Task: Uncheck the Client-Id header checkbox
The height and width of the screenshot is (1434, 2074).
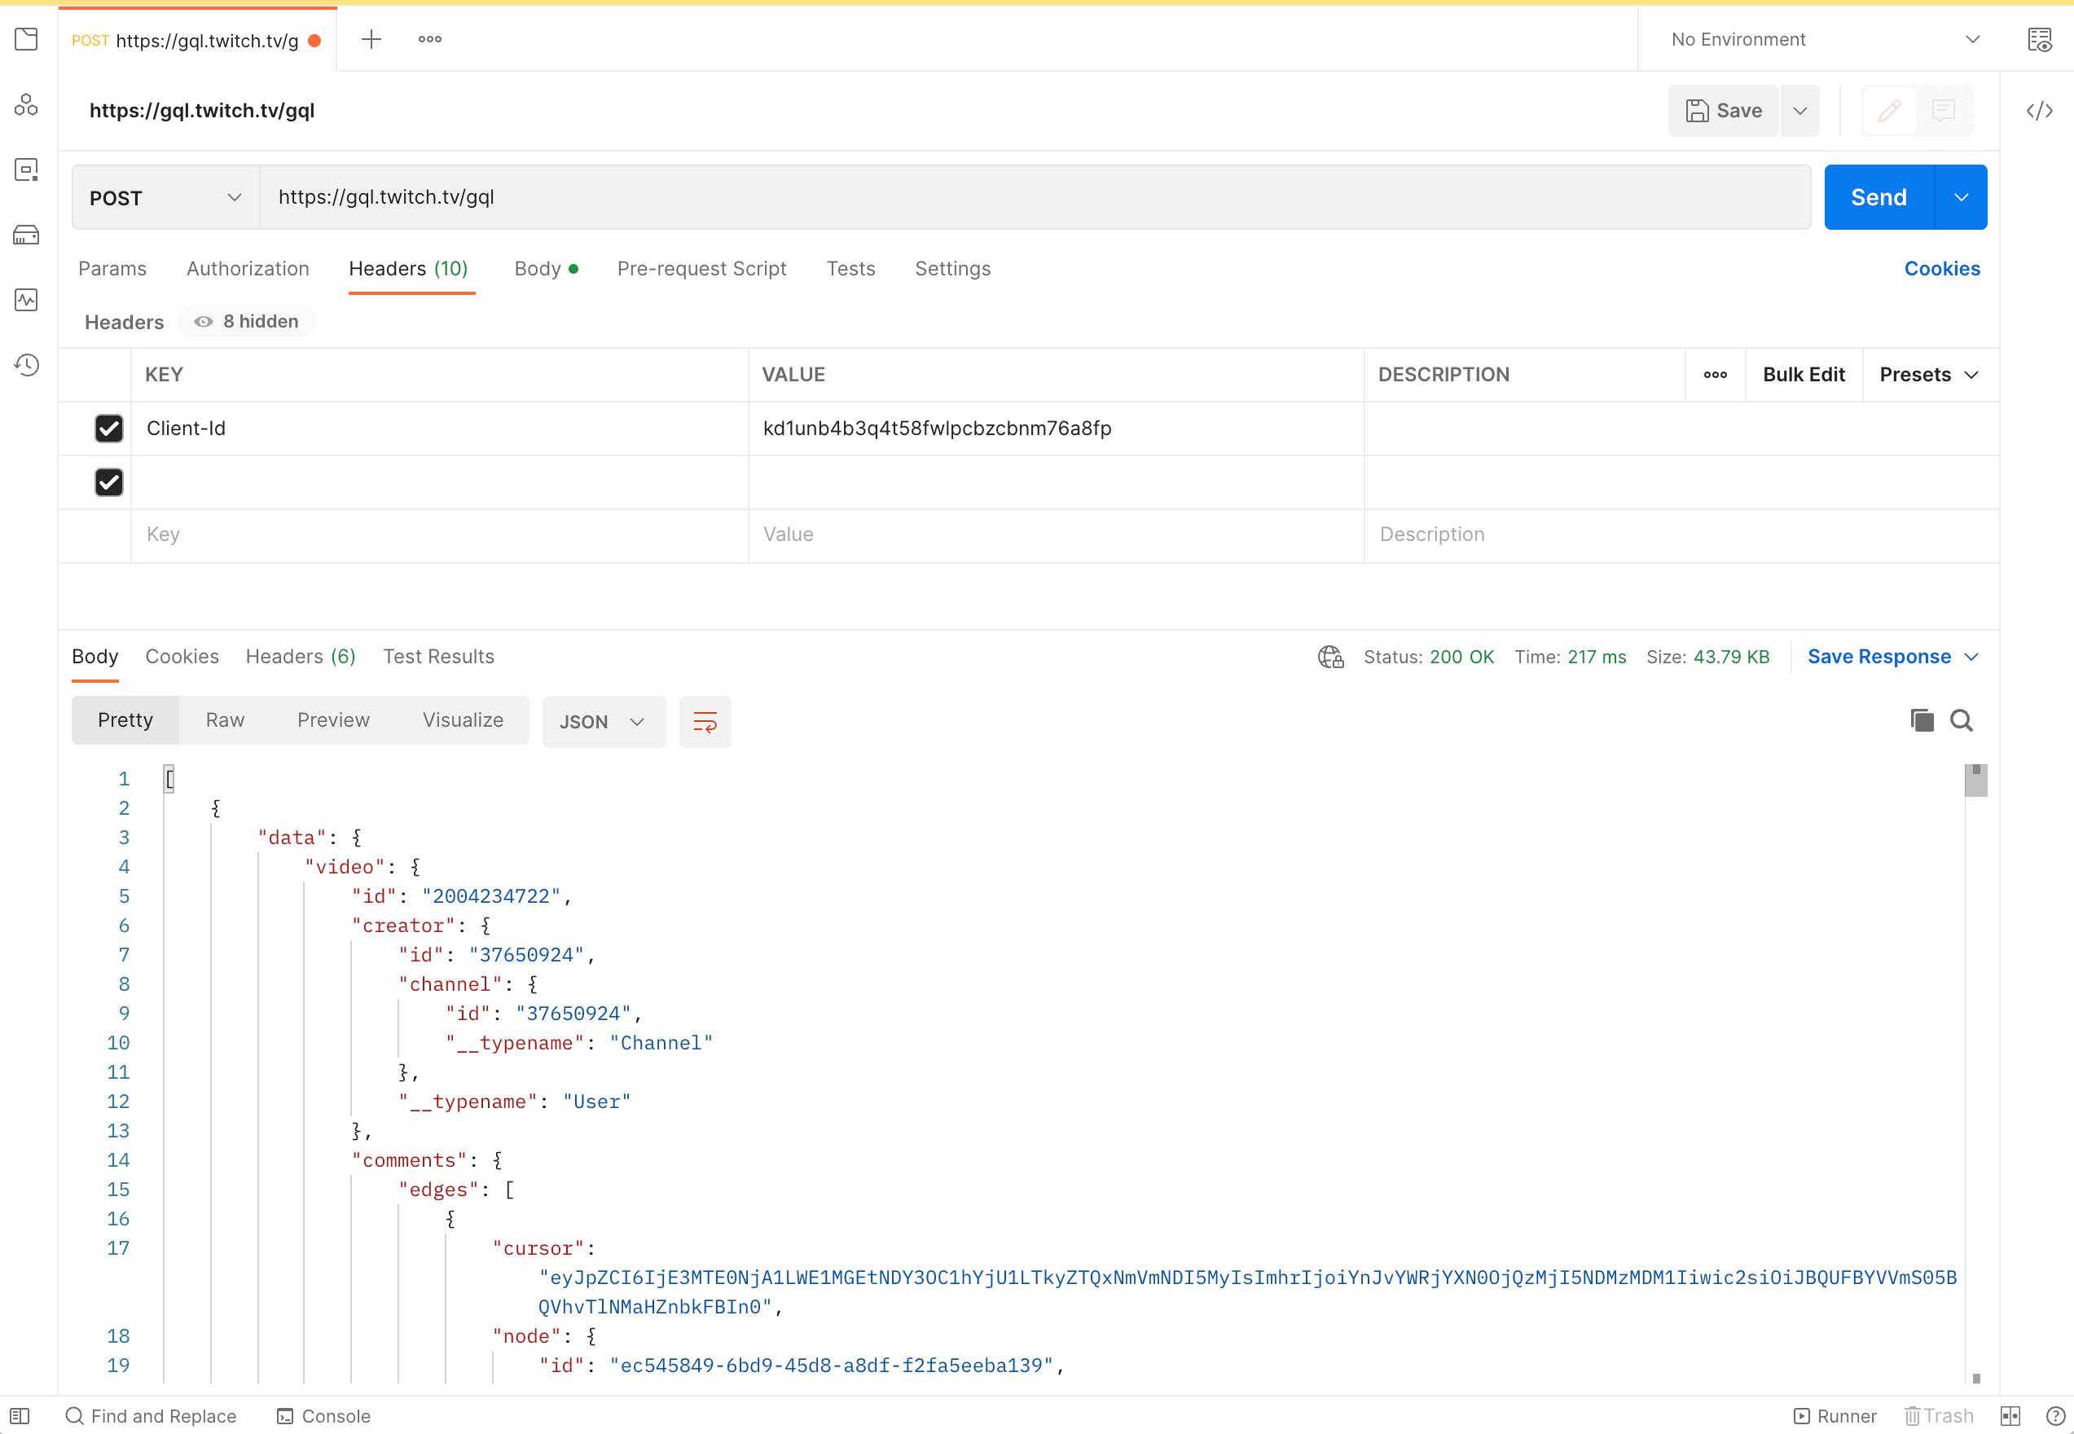Action: (108, 429)
